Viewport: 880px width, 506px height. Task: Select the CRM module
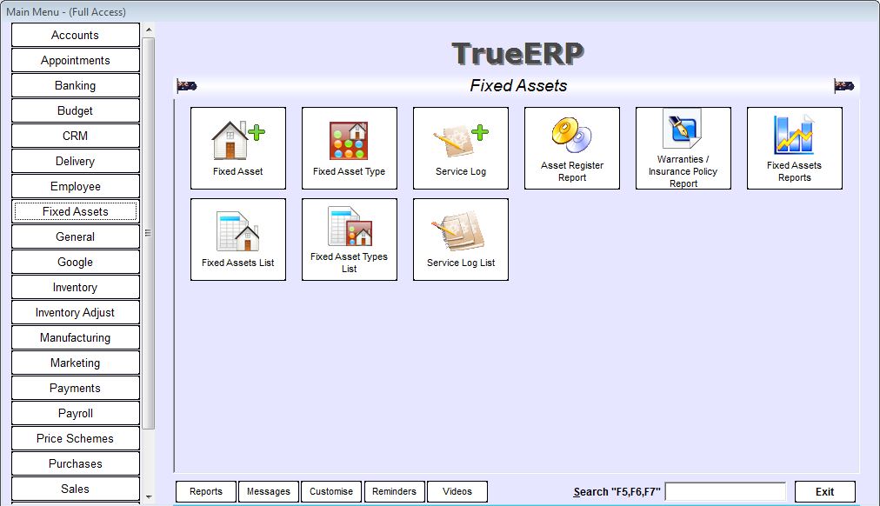[76, 136]
